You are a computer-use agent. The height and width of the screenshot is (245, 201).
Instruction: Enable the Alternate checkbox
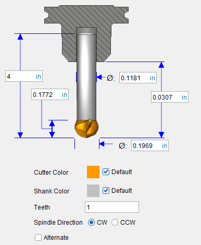[x=38, y=237]
